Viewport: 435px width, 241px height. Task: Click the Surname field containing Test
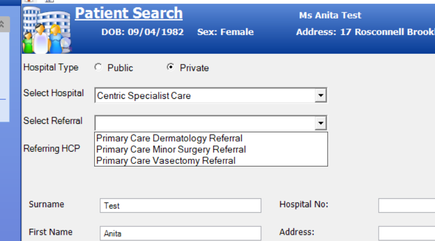(x=180, y=205)
